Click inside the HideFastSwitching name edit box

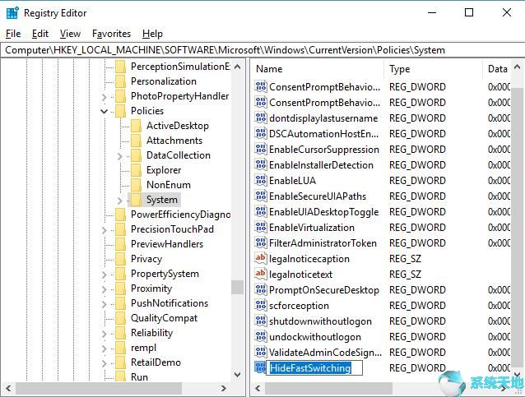311,368
